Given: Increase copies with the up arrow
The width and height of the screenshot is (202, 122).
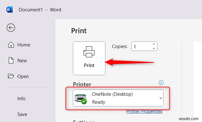Looking at the screenshot, I should [154, 44].
